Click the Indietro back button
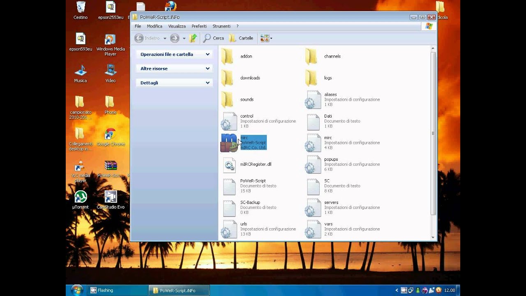Image resolution: width=526 pixels, height=296 pixels. pos(147,38)
